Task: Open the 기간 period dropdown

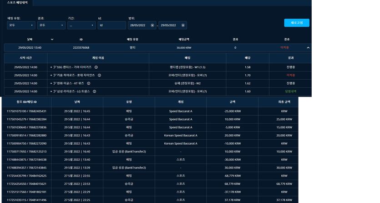Action: click(81, 25)
